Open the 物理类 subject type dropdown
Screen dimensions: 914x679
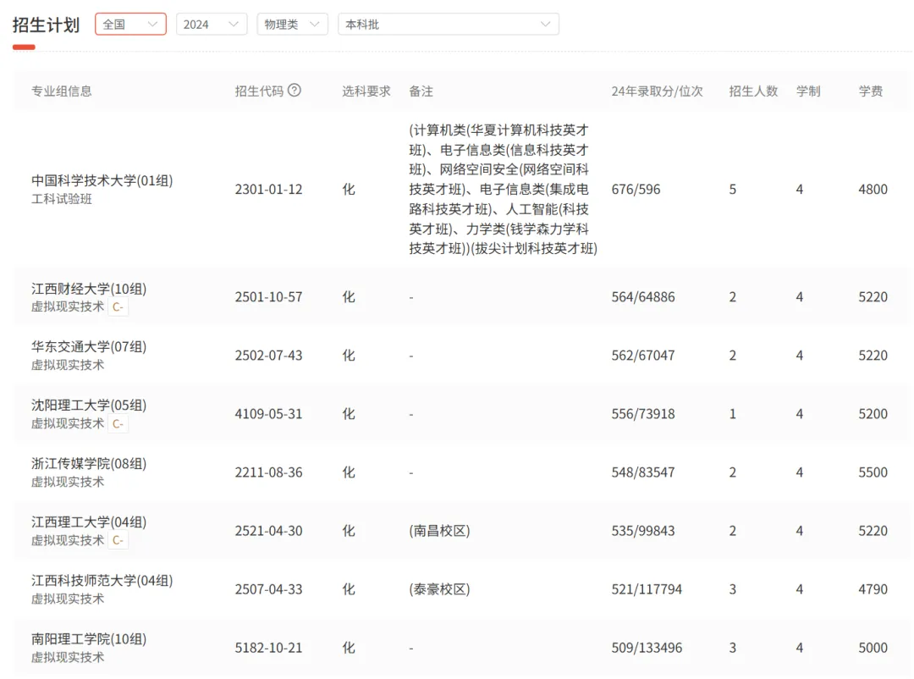point(292,24)
